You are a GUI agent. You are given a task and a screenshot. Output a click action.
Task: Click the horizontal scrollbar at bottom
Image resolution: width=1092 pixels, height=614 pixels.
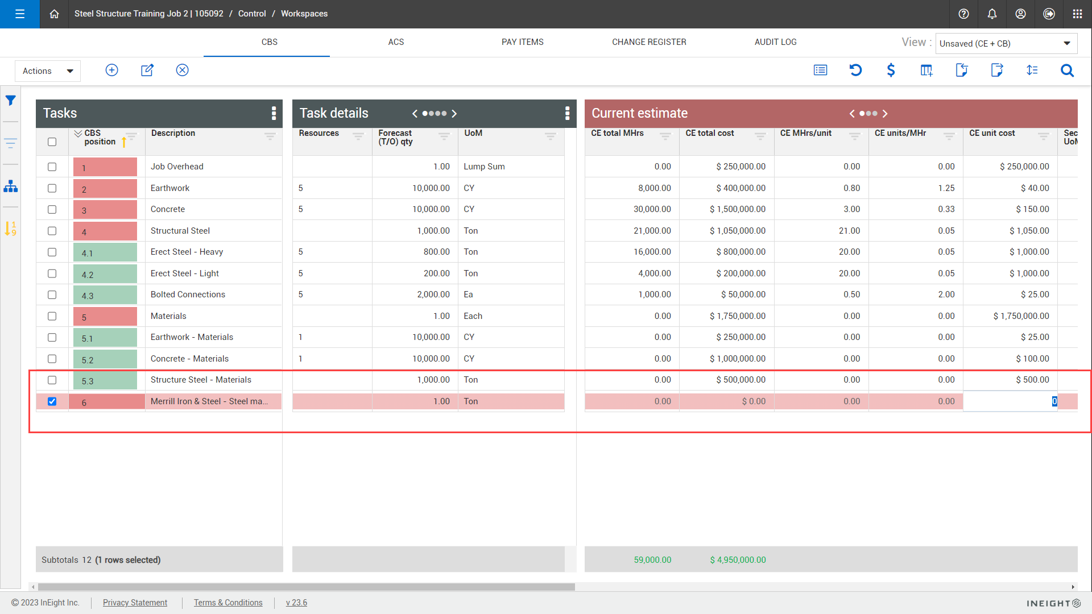click(306, 587)
